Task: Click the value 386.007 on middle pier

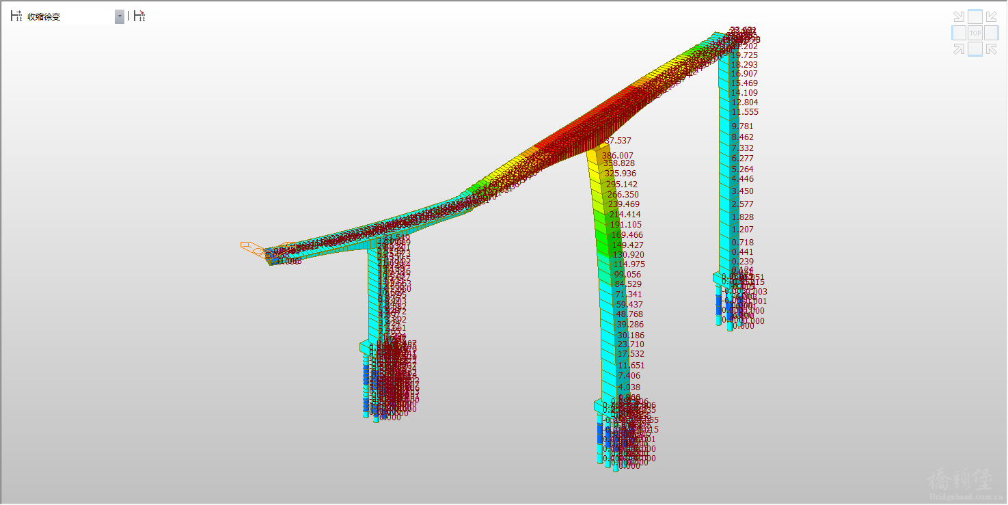Action: click(x=617, y=156)
